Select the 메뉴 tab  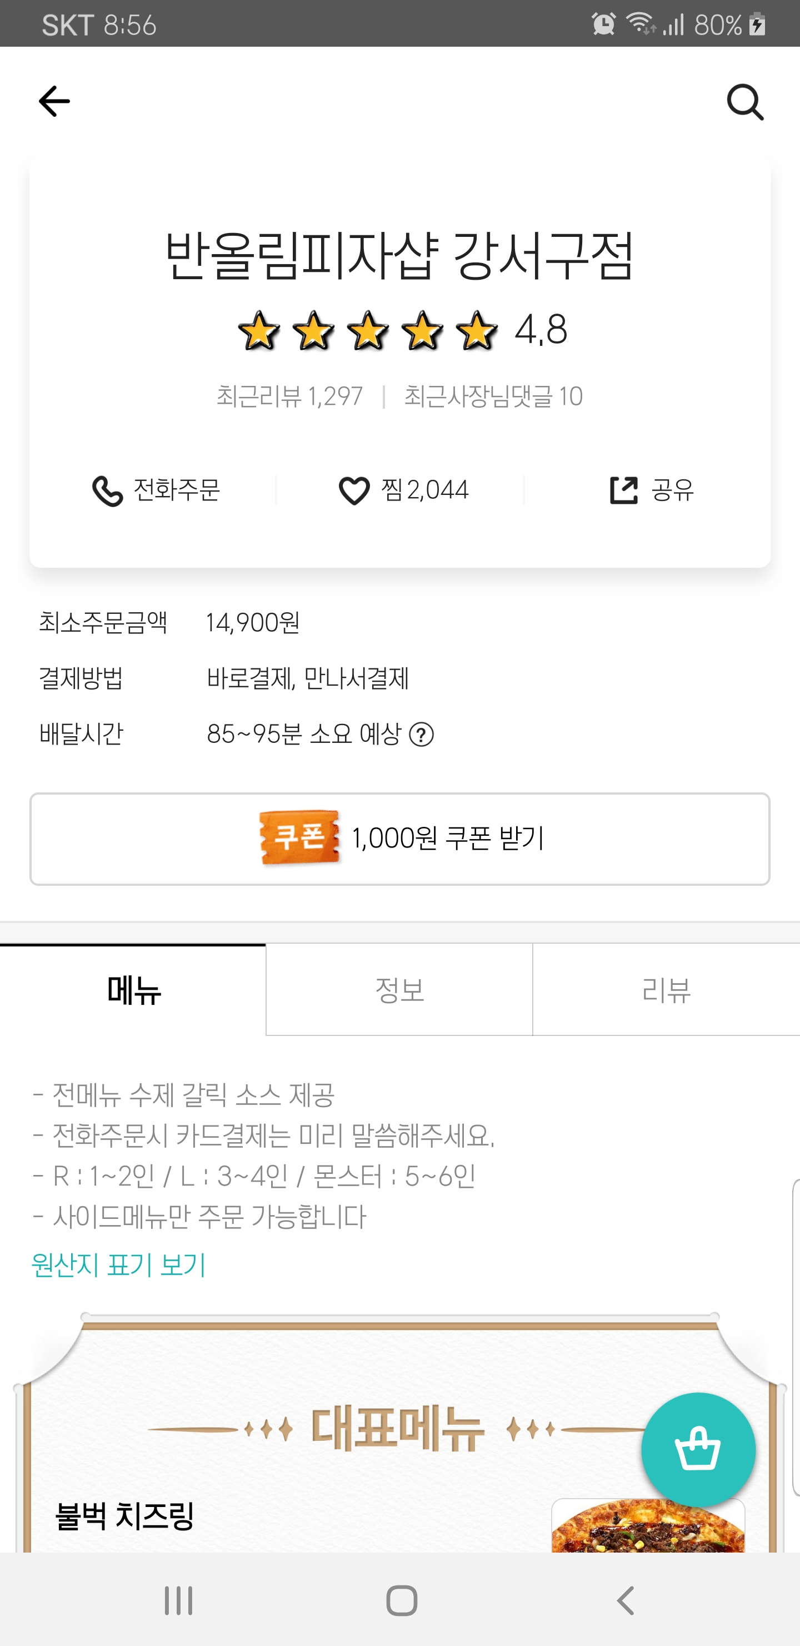coord(133,990)
